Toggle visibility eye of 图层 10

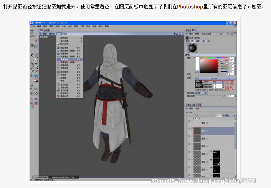tap(189, 160)
